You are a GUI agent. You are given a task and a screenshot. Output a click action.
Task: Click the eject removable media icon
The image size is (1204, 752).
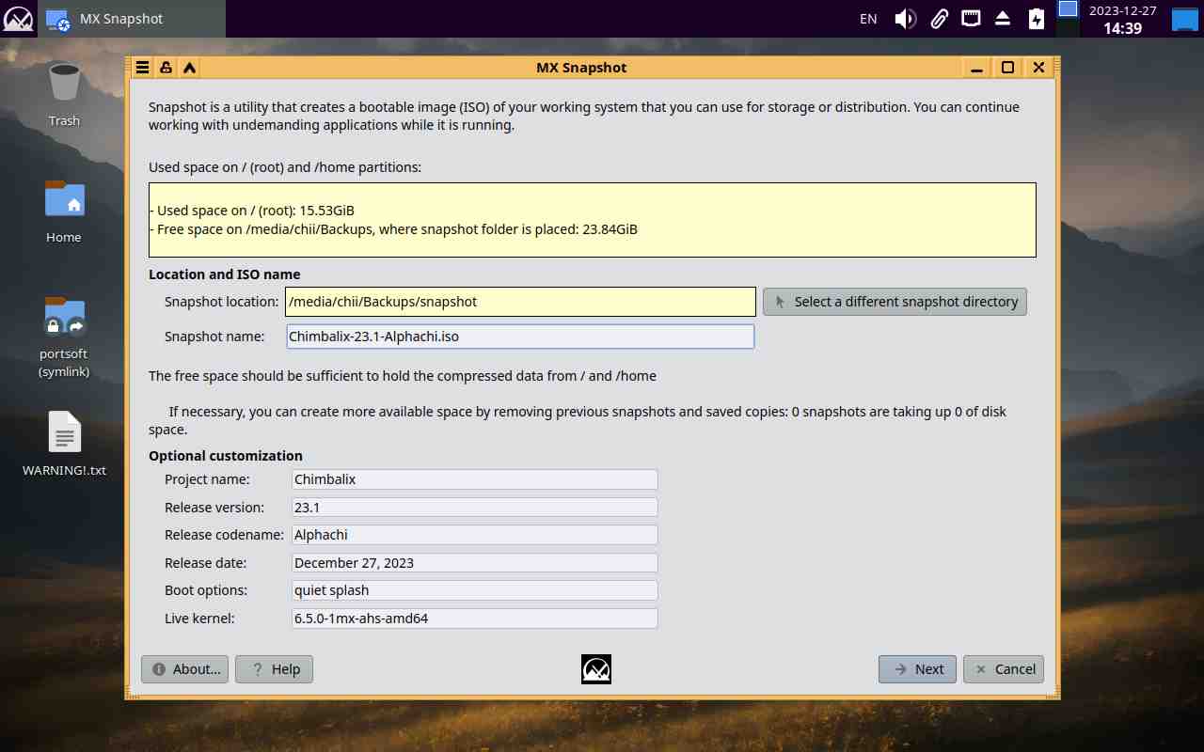pos(1003,19)
